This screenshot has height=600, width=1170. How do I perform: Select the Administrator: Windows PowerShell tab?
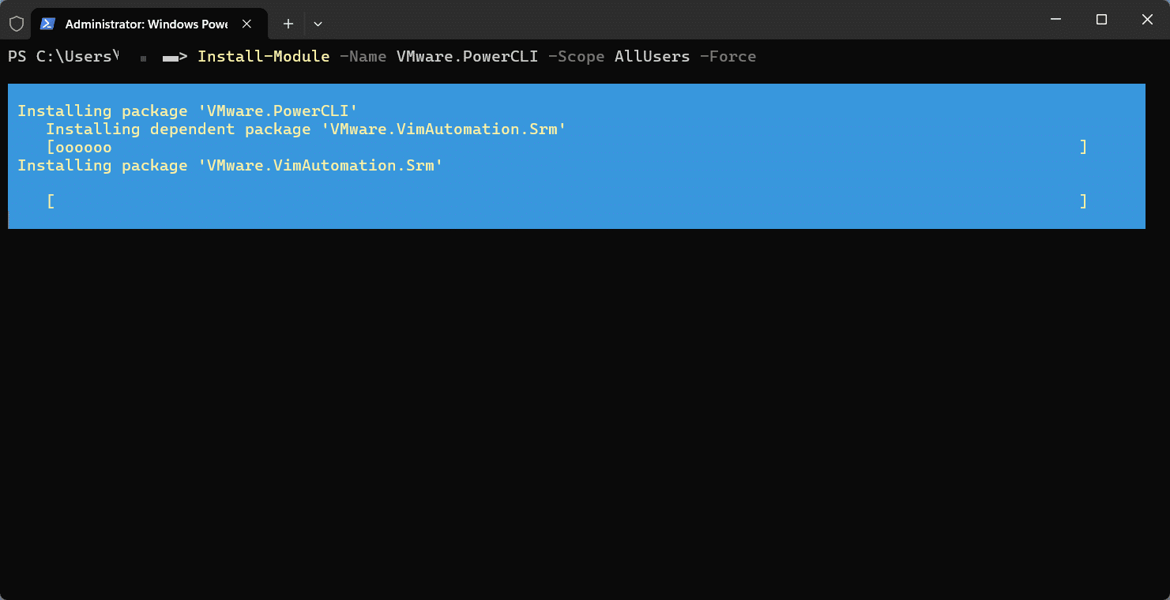146,24
